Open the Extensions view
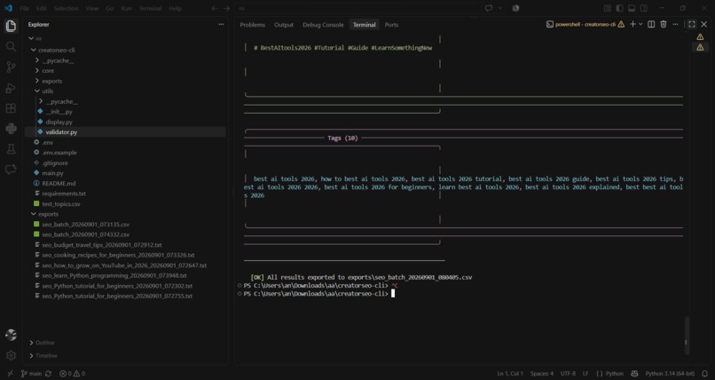 11,108
